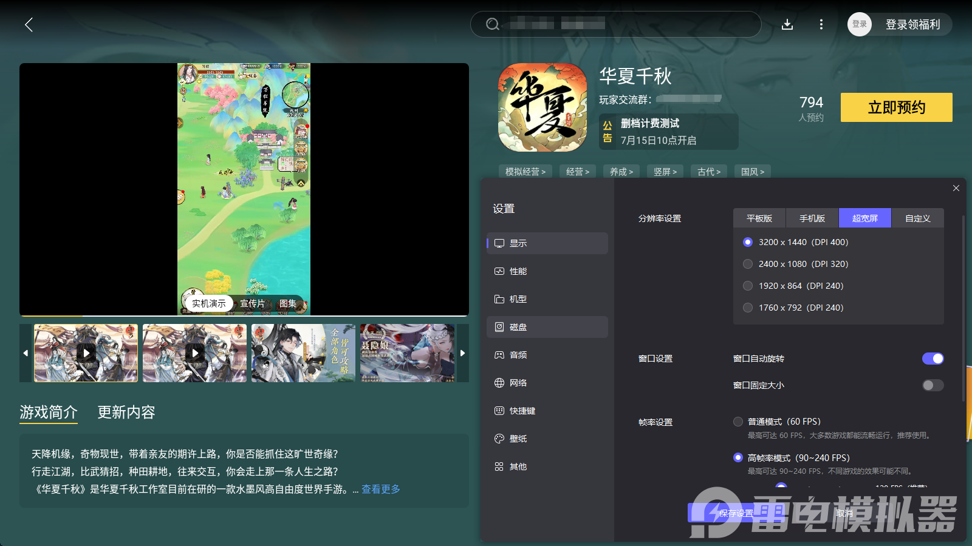
Task: Open the 经营 tag
Action: coord(578,172)
